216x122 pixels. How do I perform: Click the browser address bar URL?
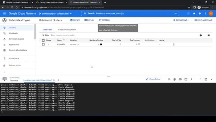coord(64,7)
